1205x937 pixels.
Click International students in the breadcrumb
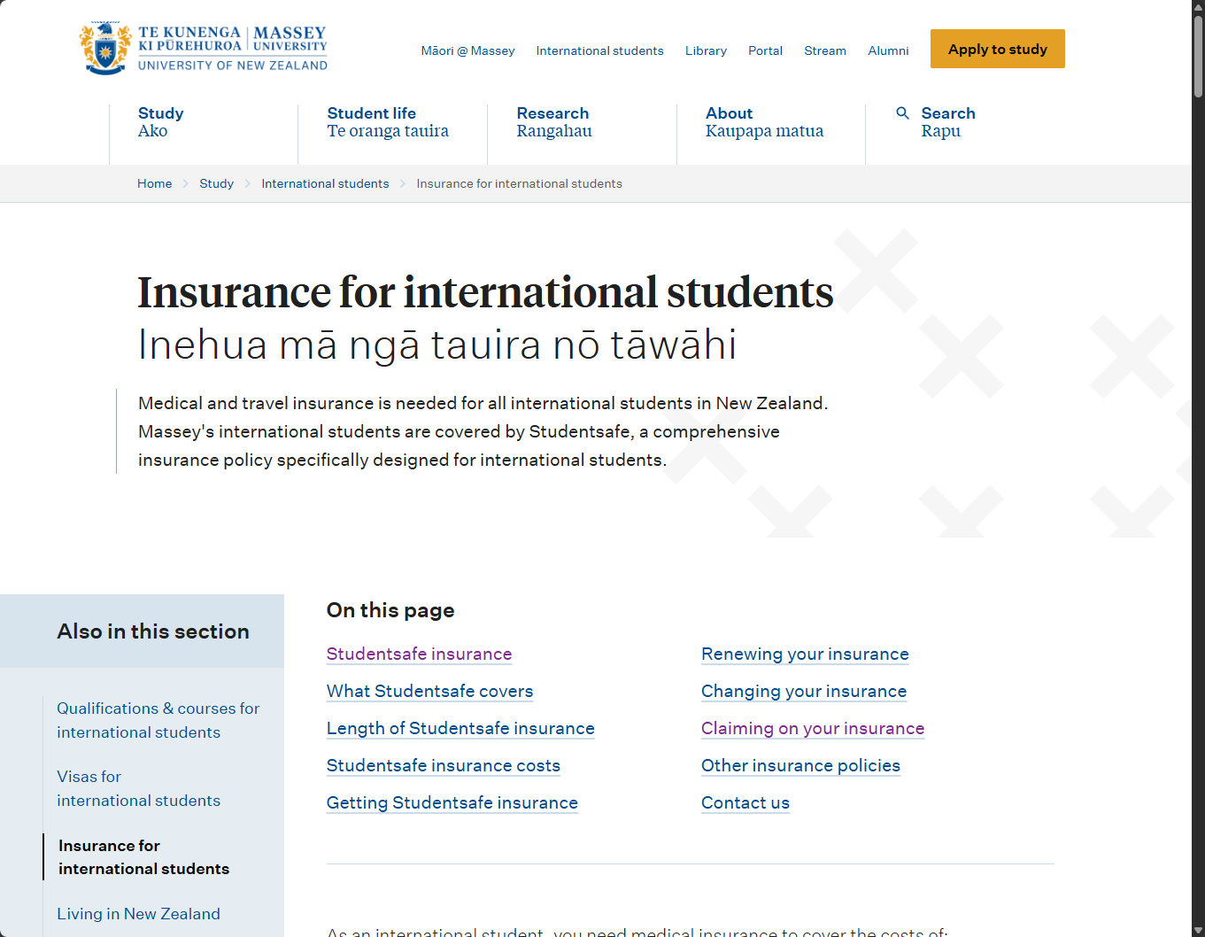click(325, 183)
